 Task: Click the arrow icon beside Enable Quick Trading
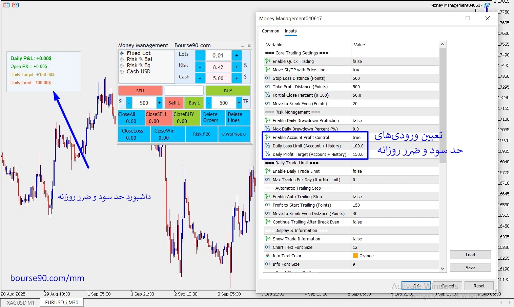click(x=268, y=61)
